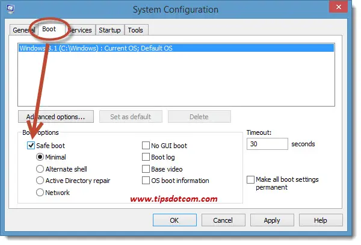Click the Set as default button
Viewport: 361px width, 245px height.
[131, 117]
